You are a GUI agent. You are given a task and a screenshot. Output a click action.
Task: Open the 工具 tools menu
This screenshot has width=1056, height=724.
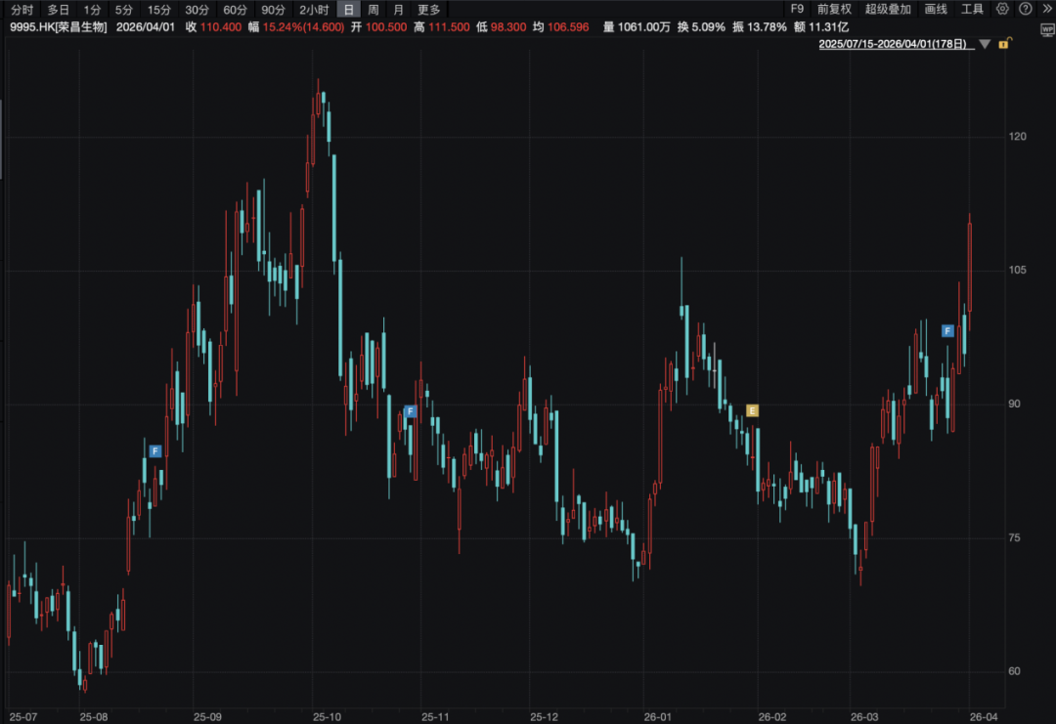pos(973,10)
